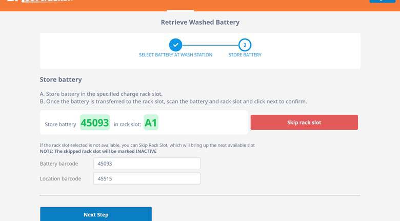Click the step 2 circle indicator
This screenshot has width=400, height=221.
coord(245,45)
